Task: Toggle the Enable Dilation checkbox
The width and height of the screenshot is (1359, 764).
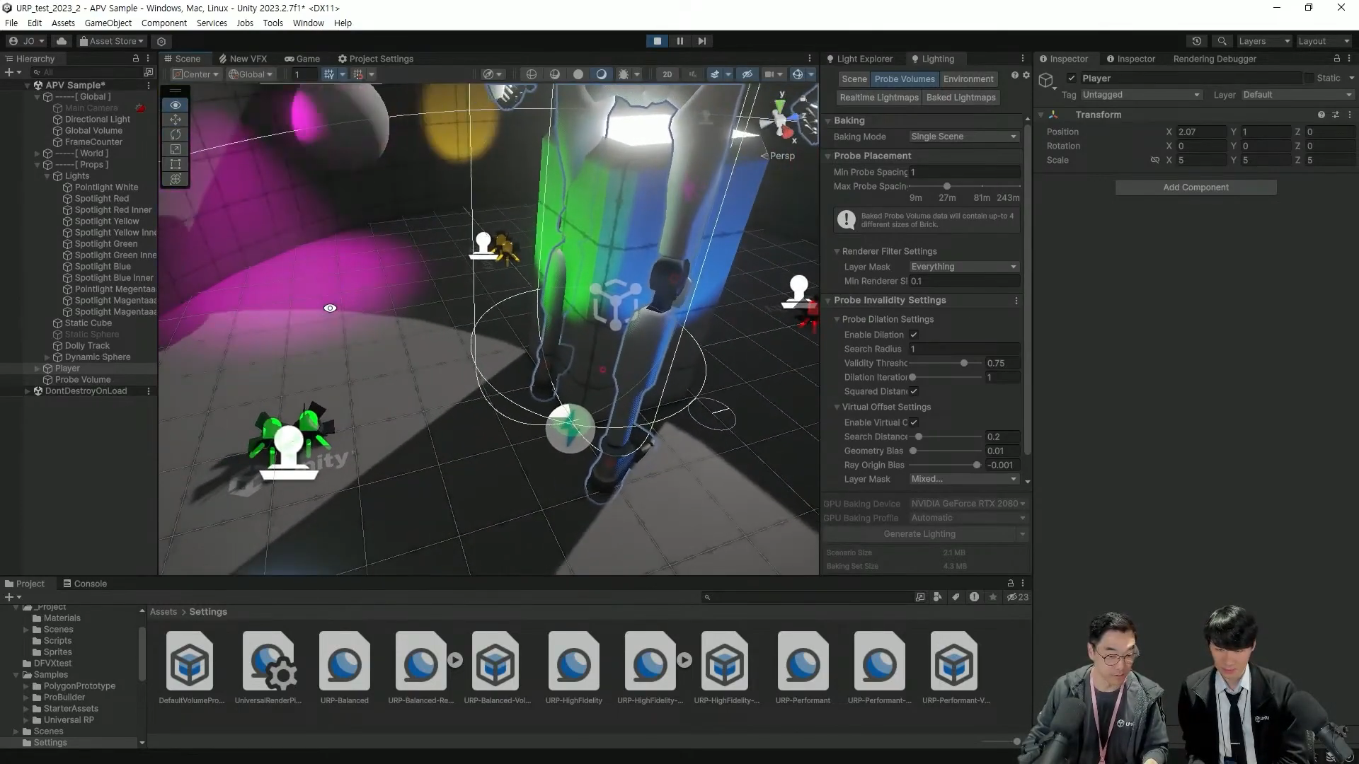Action: [914, 335]
